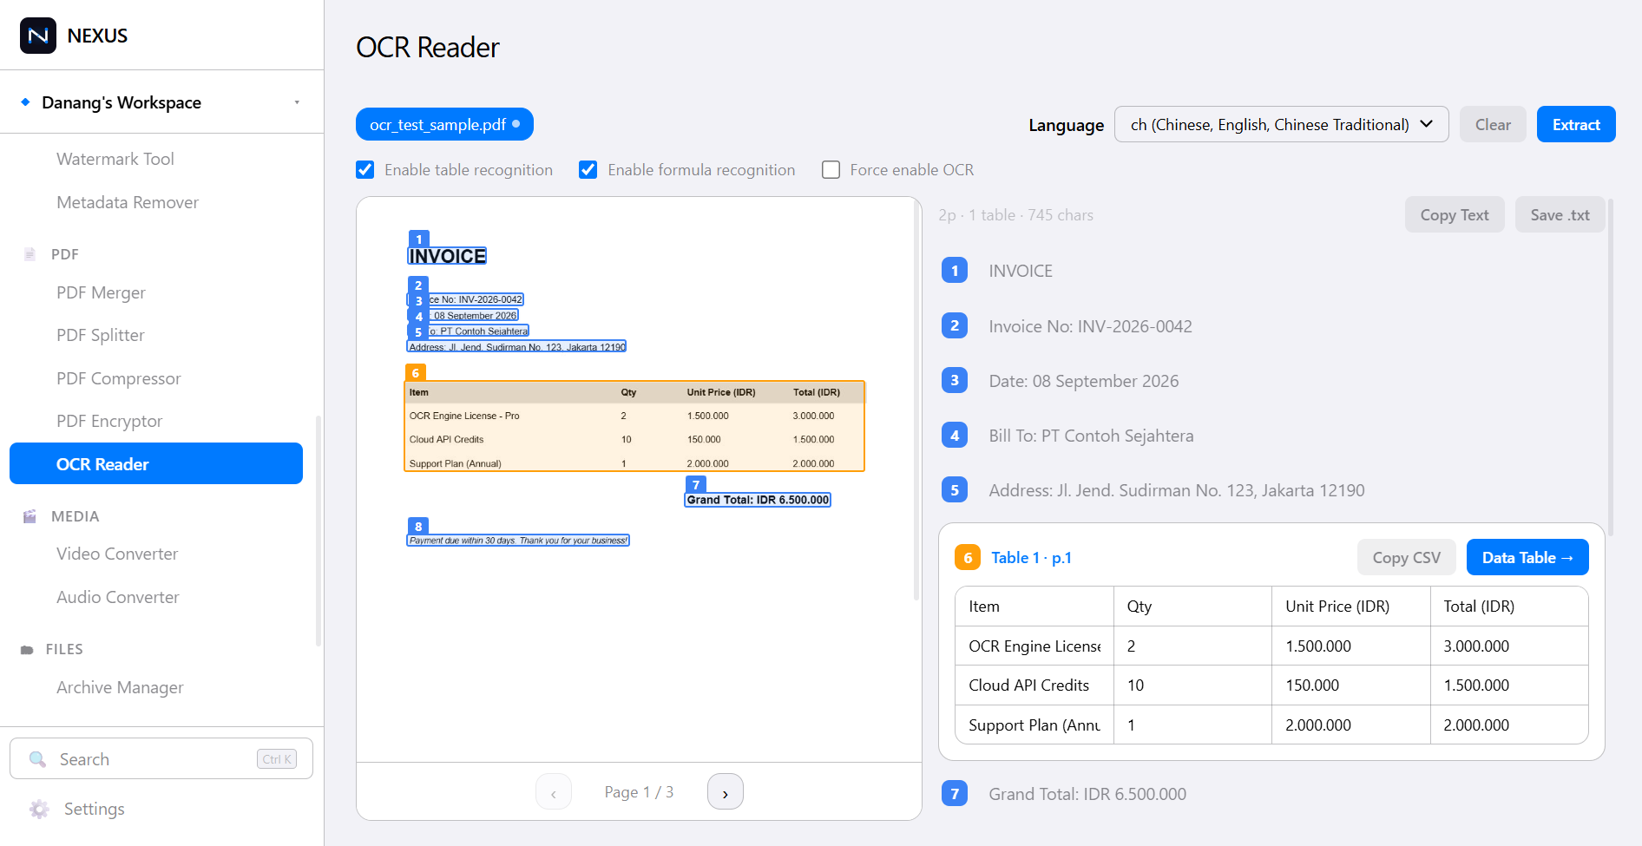1642x846 pixels.
Task: Uncheck Enable table recognition
Action: [x=365, y=170]
